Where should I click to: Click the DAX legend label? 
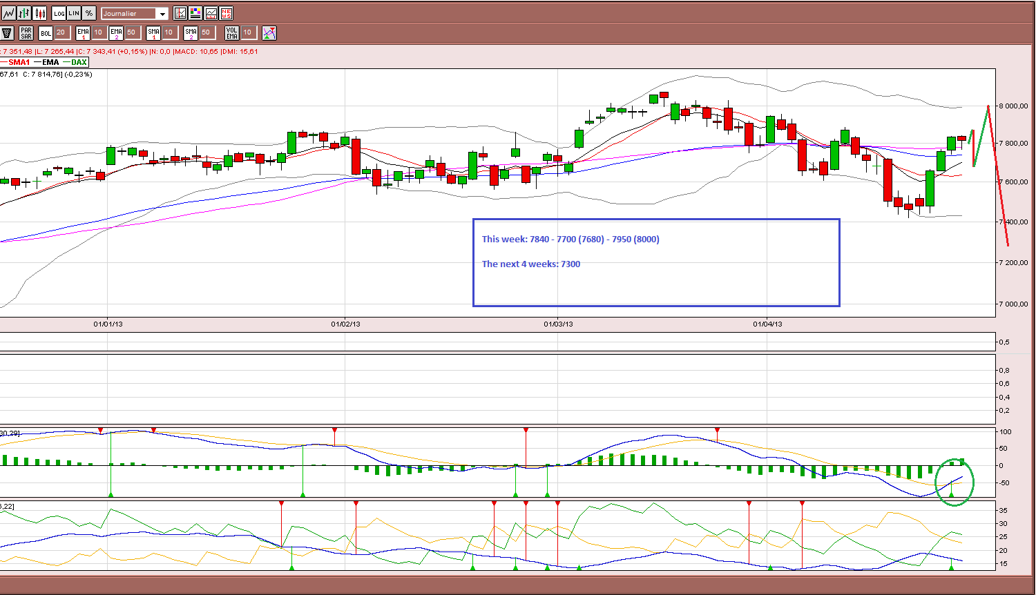click(x=79, y=62)
